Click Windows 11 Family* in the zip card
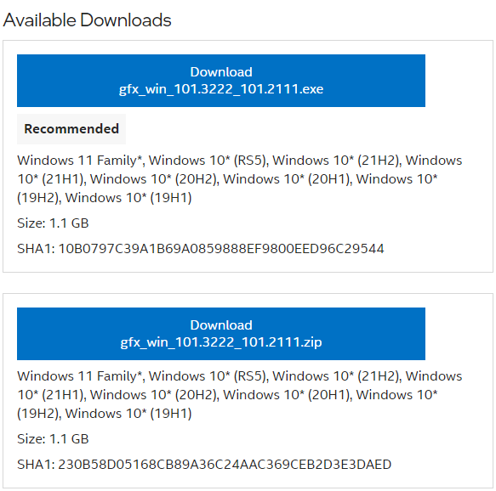Screen dimensions: 496x491 (x=79, y=376)
